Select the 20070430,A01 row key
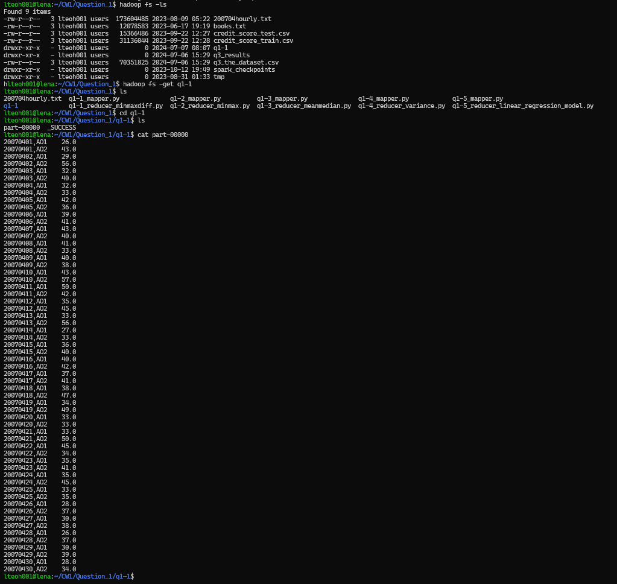 pos(25,562)
